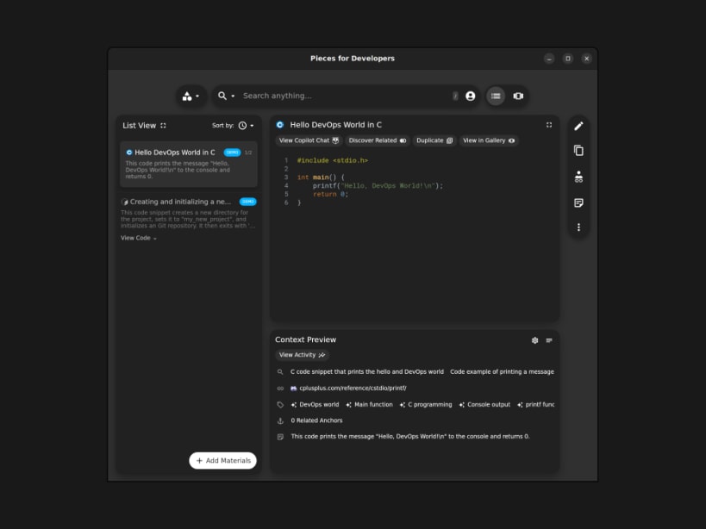
Task: Click the description note icon in Context Preview
Action: click(x=280, y=437)
